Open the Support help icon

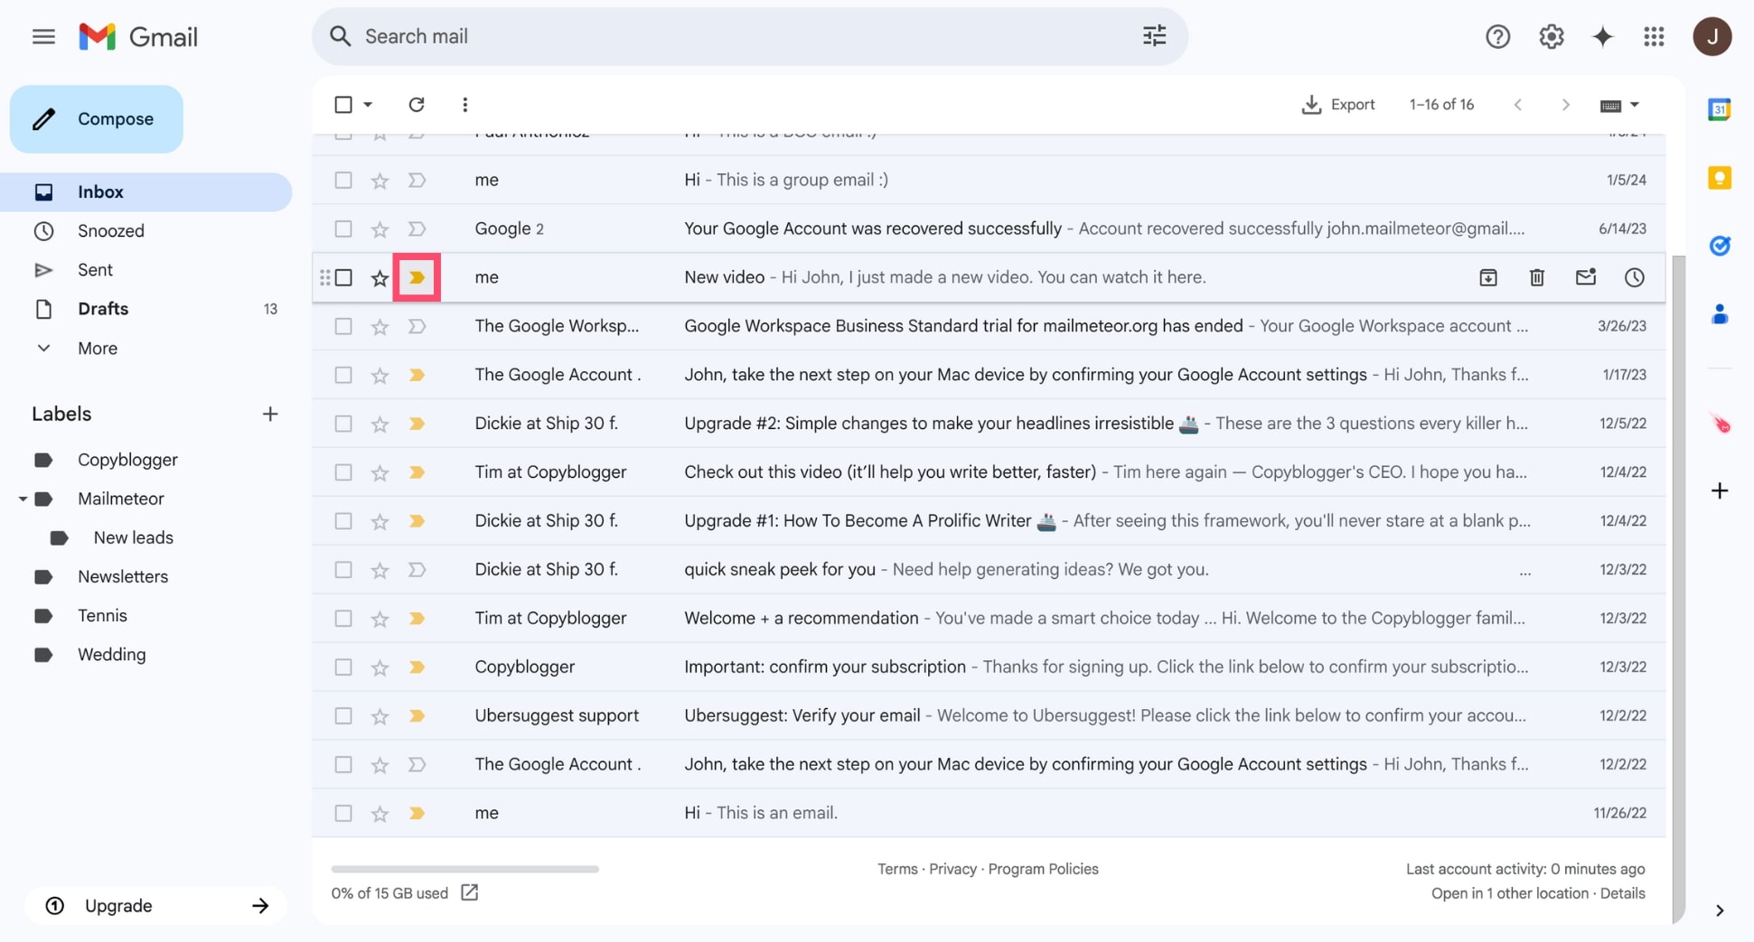click(1497, 36)
